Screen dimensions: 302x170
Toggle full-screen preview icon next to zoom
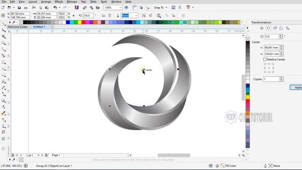126,8
